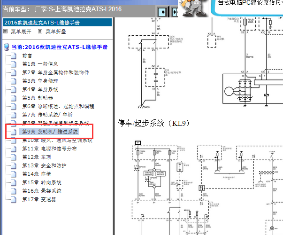Click the page icon beside 第3章 车身修理
Screen dimensions: 283x235
pos(13,81)
